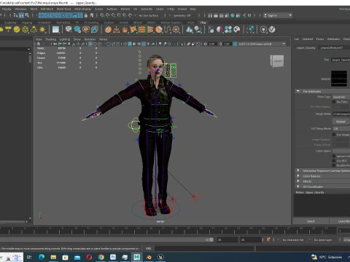This screenshot has width=350, height=262.
Task: Open viewport Renderer menu
Action: coord(90,39)
